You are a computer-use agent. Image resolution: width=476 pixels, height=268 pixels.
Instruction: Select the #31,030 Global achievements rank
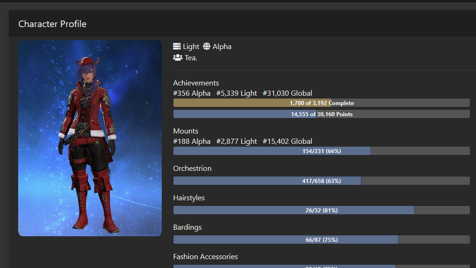287,93
